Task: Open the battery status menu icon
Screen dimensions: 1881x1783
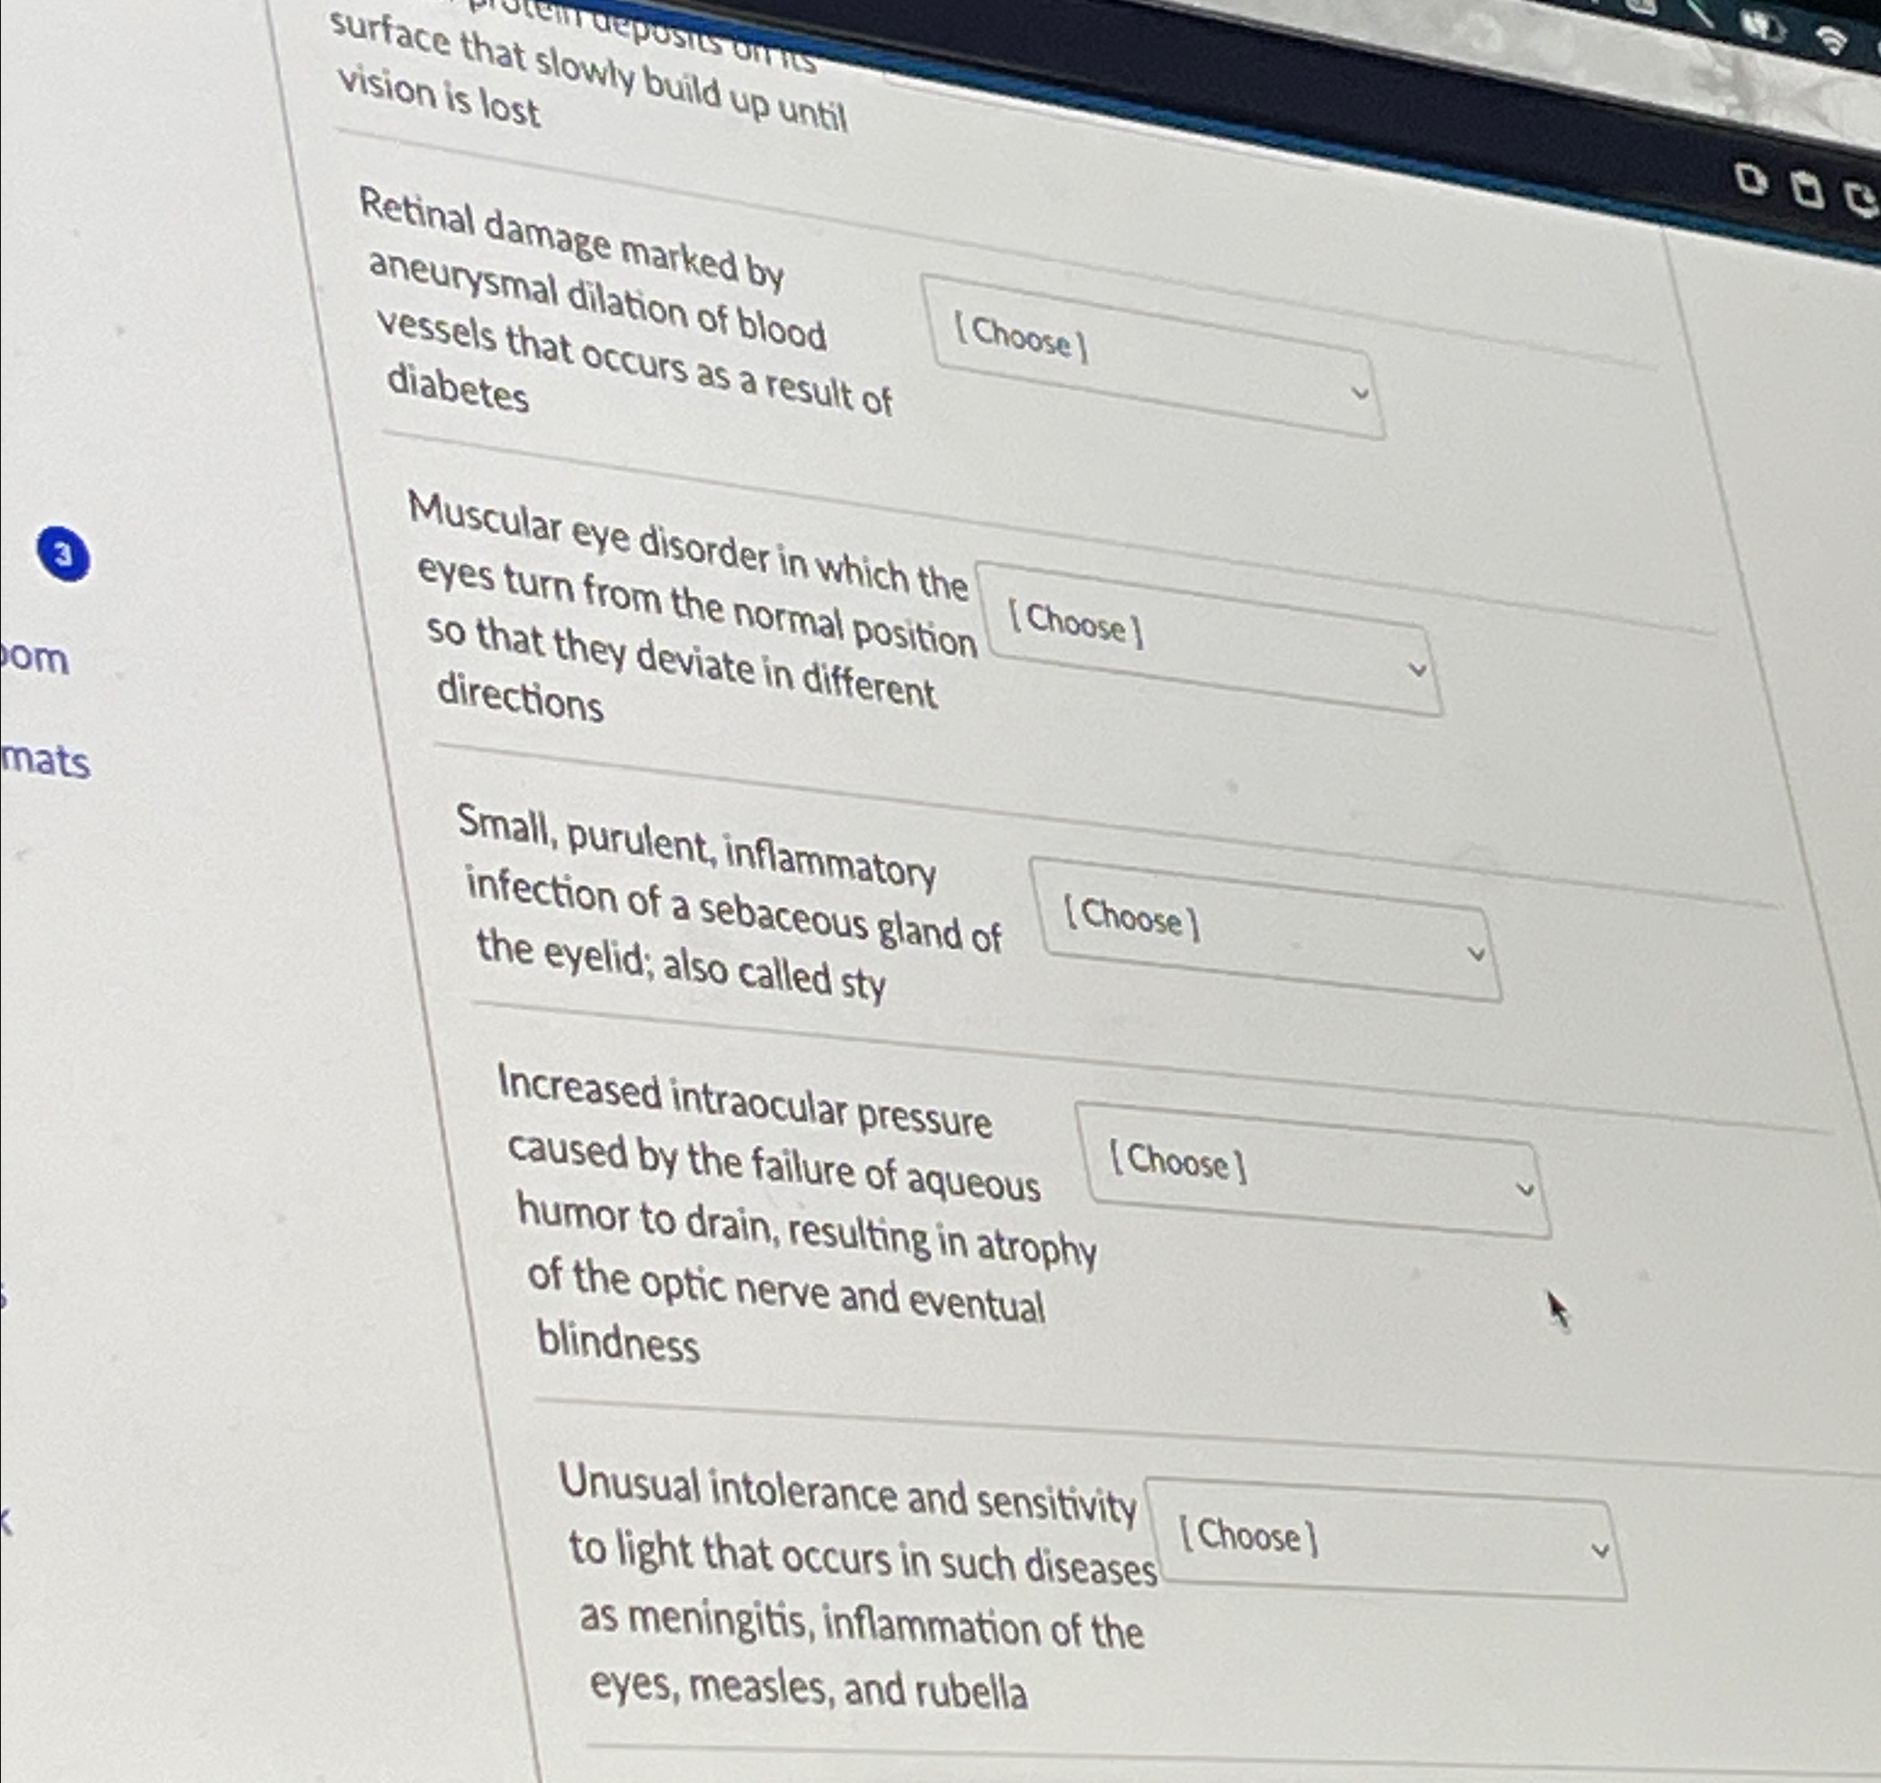Action: pos(1763,28)
